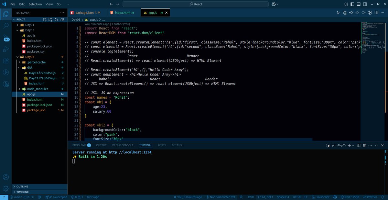
Task: Run the code with play icon
Action: point(338,13)
